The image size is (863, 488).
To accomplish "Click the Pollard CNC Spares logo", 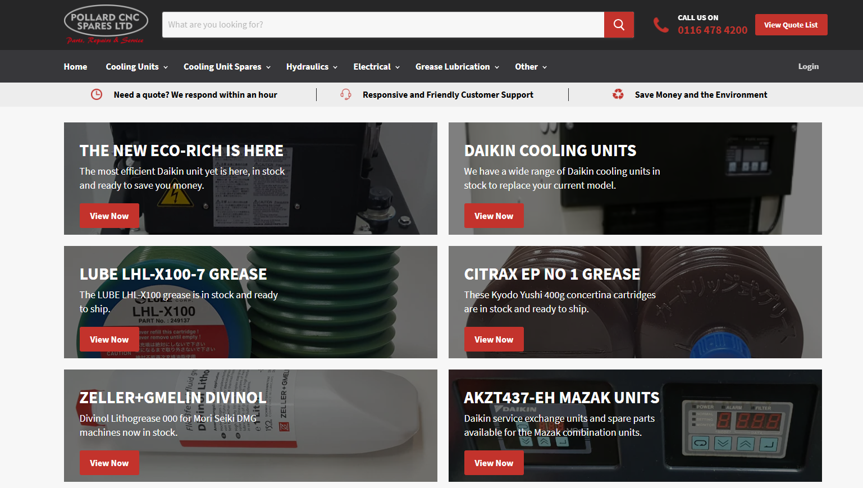I will [x=106, y=25].
